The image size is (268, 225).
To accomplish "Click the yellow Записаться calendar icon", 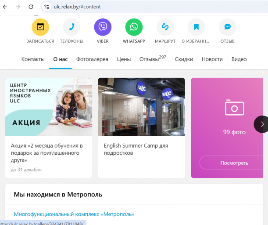I will coord(40,27).
